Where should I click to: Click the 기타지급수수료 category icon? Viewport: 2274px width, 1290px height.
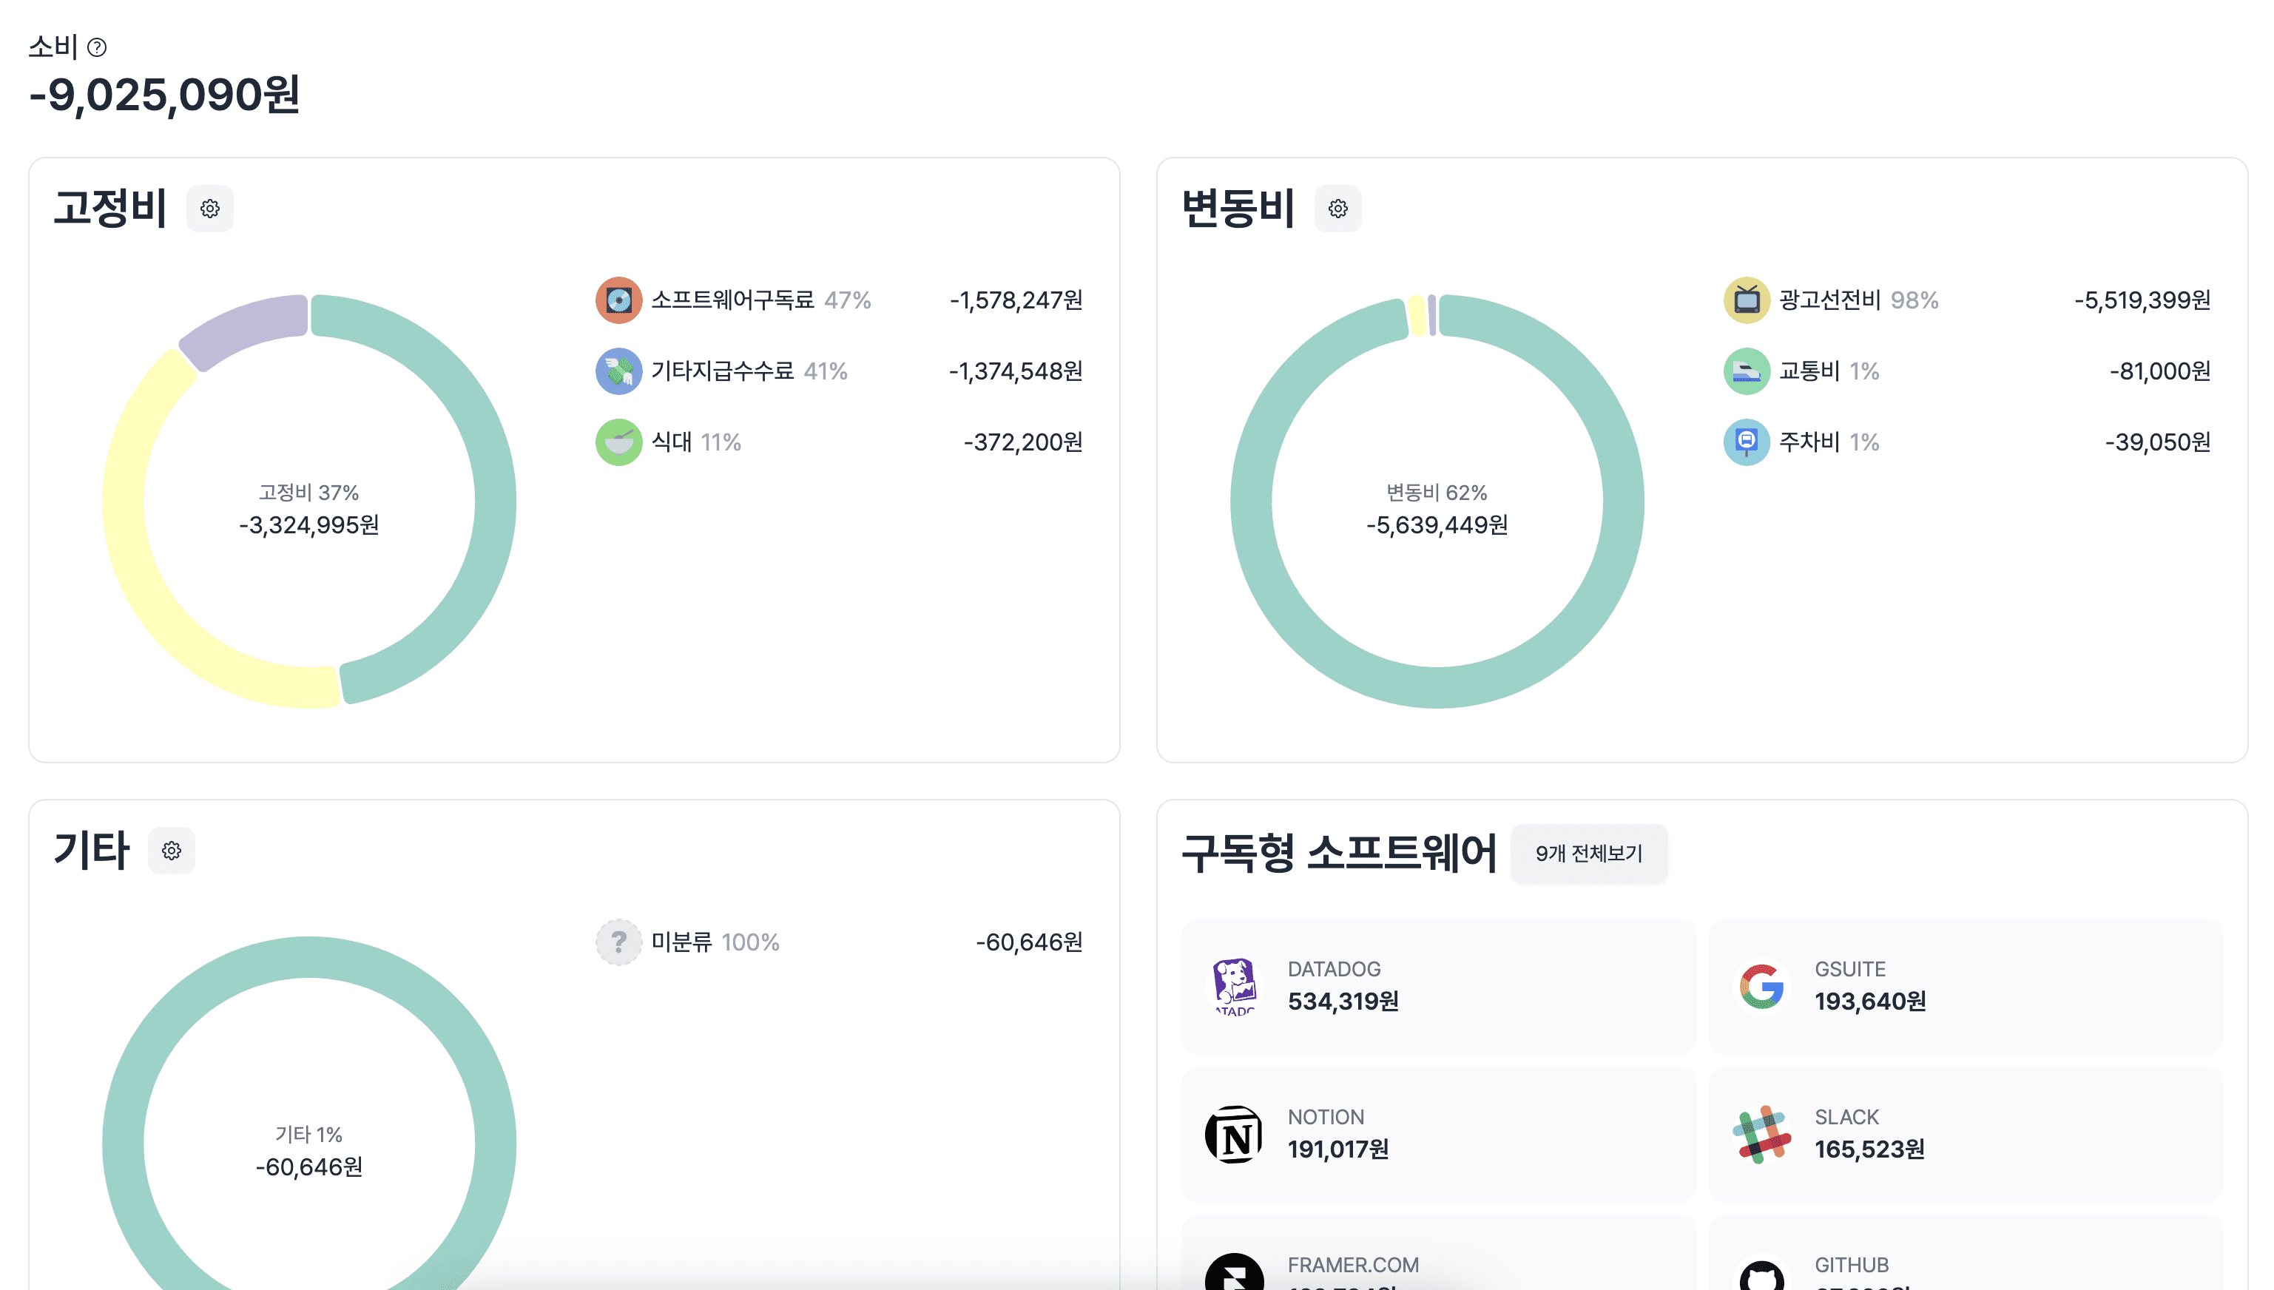(x=618, y=371)
